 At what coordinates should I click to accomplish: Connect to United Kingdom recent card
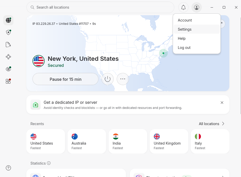[169, 141]
